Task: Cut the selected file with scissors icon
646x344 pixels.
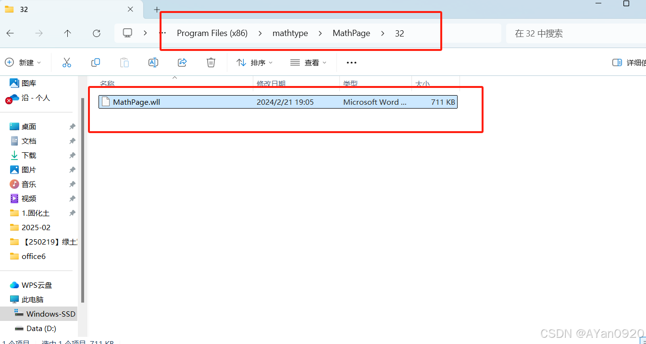Action: pos(67,62)
